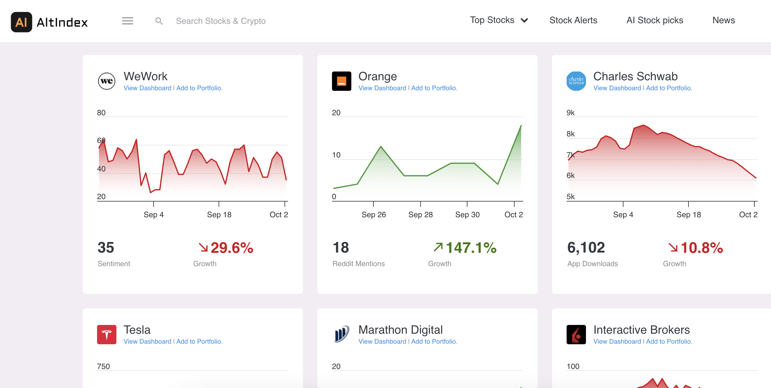Viewport: 771px width, 388px height.
Task: Click Charles Schwab's red down-arrow growth icon
Action: point(673,247)
